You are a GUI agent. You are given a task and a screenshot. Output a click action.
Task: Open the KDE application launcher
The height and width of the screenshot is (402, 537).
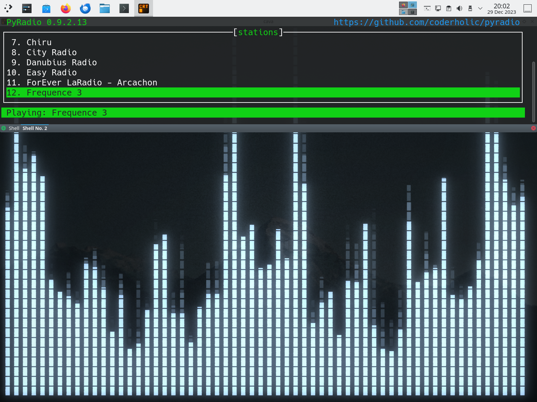coord(8,8)
